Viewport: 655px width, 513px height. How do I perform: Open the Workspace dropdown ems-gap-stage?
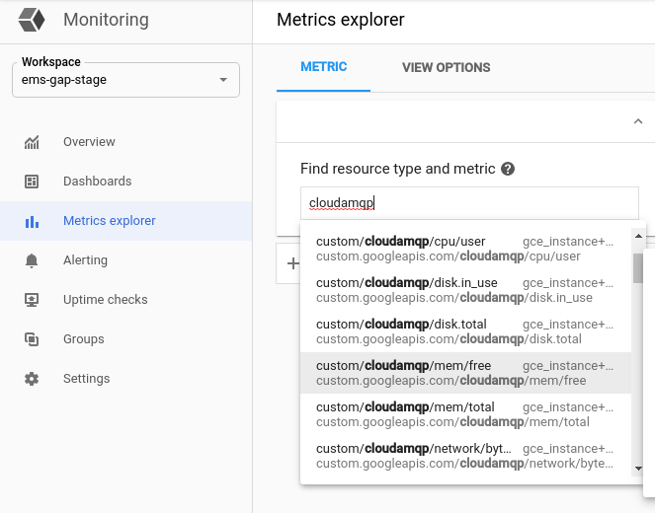point(125,80)
